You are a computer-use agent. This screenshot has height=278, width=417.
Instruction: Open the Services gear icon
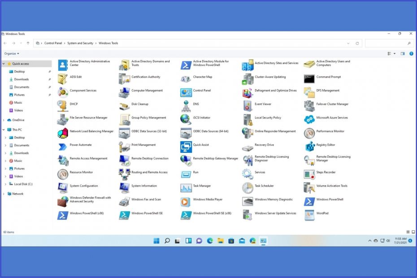point(248,173)
